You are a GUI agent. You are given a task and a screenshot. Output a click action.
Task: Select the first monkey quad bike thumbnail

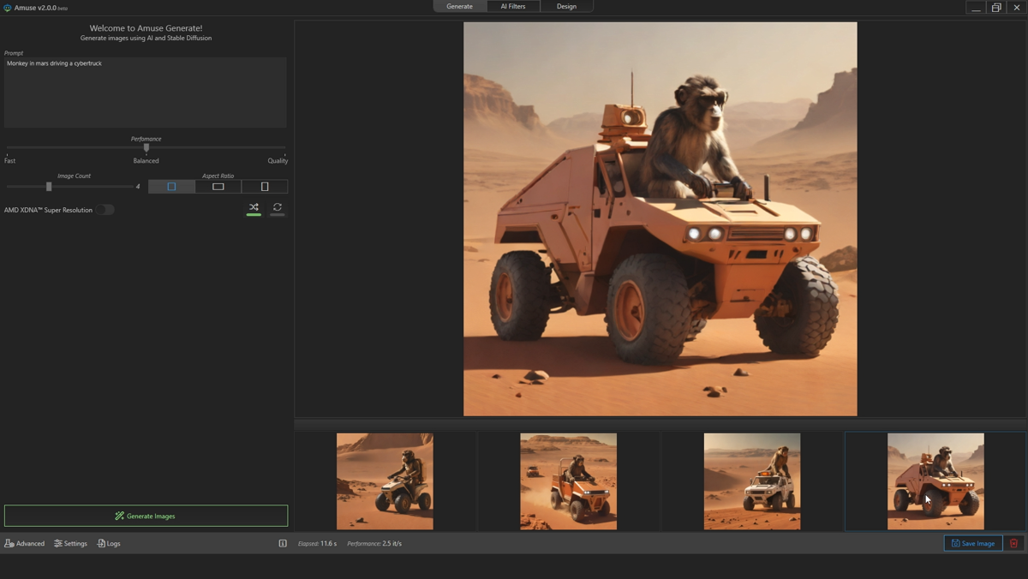coord(385,481)
